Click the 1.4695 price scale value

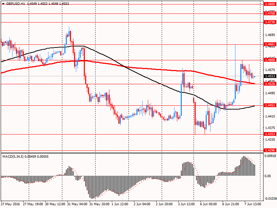[270, 35]
